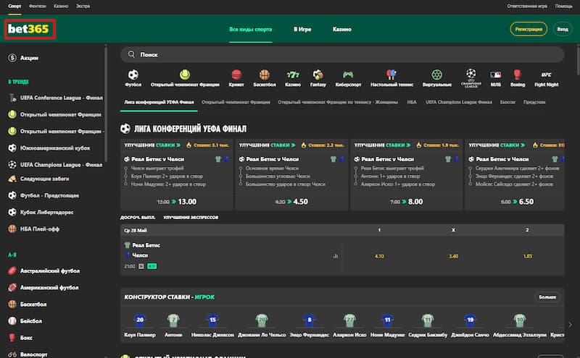Pick odds 4.10 for Реал Бетис win
The width and height of the screenshot is (580, 358).
point(379,256)
